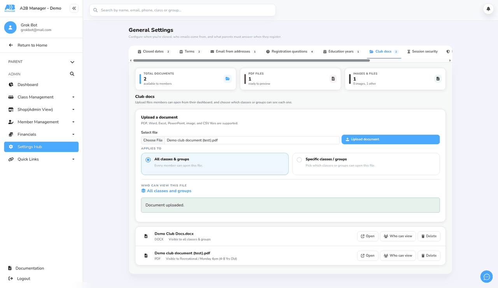Viewport: 498px width, 288px height.
Task: Click the scroll-right arrow of the tab bar
Action: pyautogui.click(x=450, y=61)
